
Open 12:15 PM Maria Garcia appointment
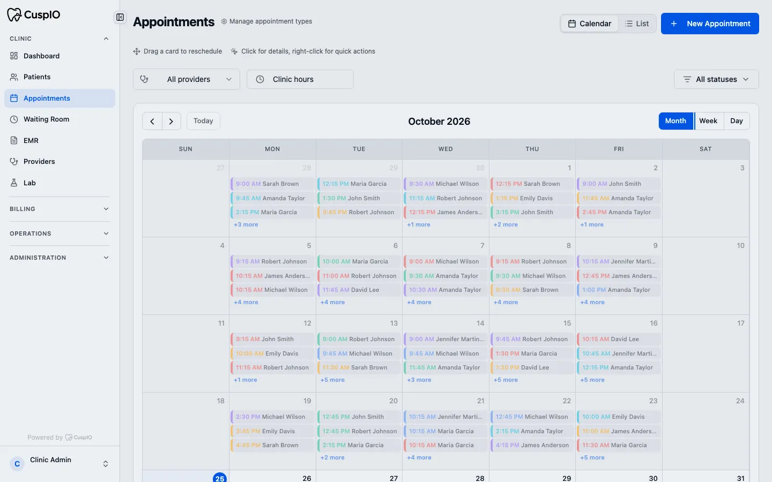point(359,184)
